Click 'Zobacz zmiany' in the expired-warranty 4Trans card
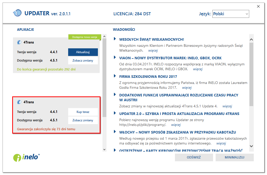Screen dimensions: 267x175 [x=83, y=120]
